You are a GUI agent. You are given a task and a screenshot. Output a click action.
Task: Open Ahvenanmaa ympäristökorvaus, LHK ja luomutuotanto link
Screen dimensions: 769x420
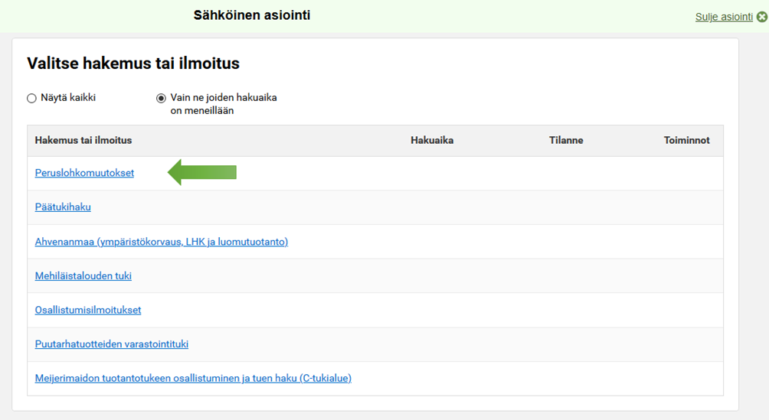click(161, 242)
